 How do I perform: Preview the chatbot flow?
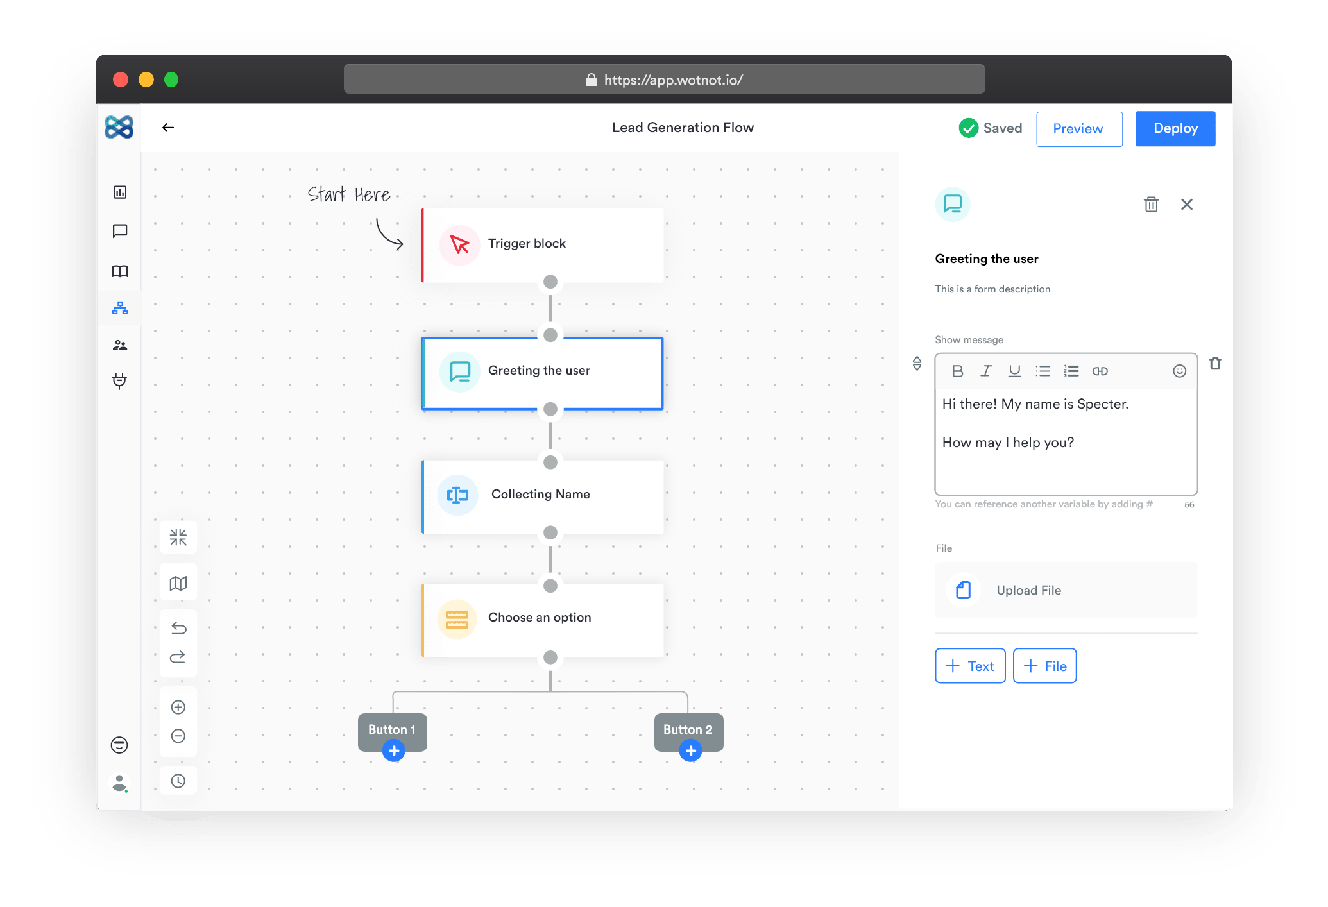[1078, 129]
